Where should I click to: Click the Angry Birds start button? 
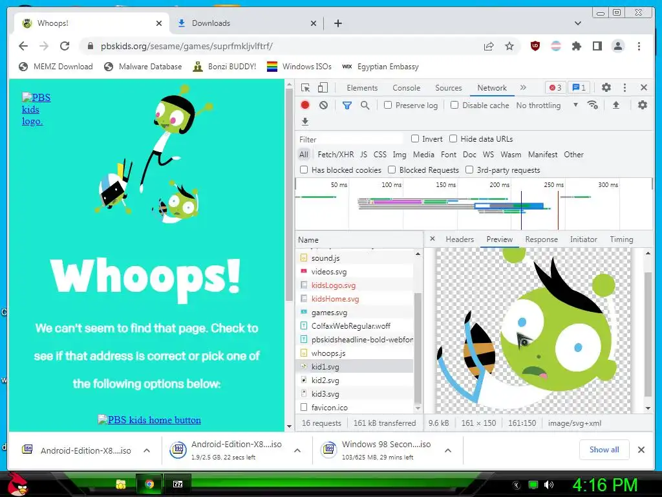pyautogui.click(x=17, y=484)
